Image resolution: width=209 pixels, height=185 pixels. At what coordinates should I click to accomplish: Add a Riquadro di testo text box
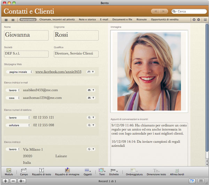click(41, 171)
